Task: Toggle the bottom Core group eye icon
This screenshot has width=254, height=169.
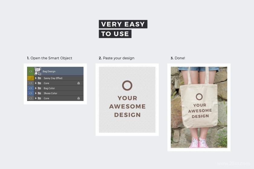Action: point(31,98)
